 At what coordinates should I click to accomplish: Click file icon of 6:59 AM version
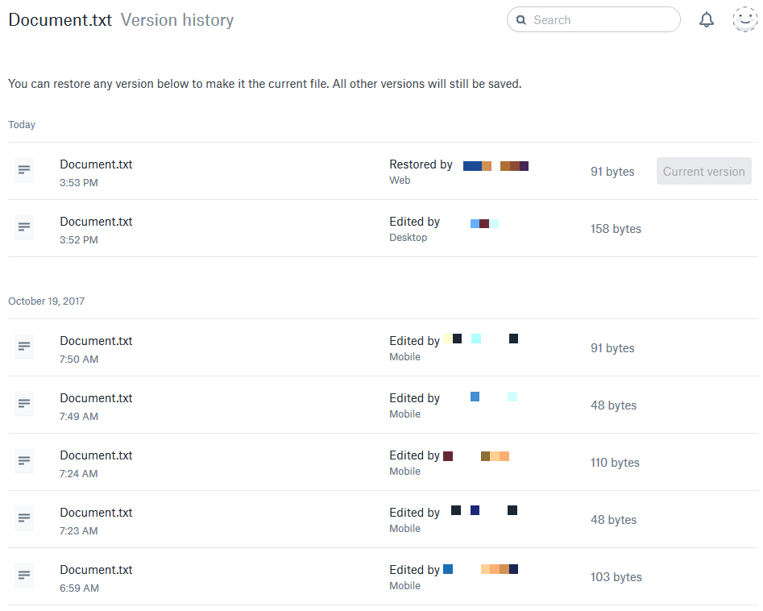pyautogui.click(x=24, y=576)
